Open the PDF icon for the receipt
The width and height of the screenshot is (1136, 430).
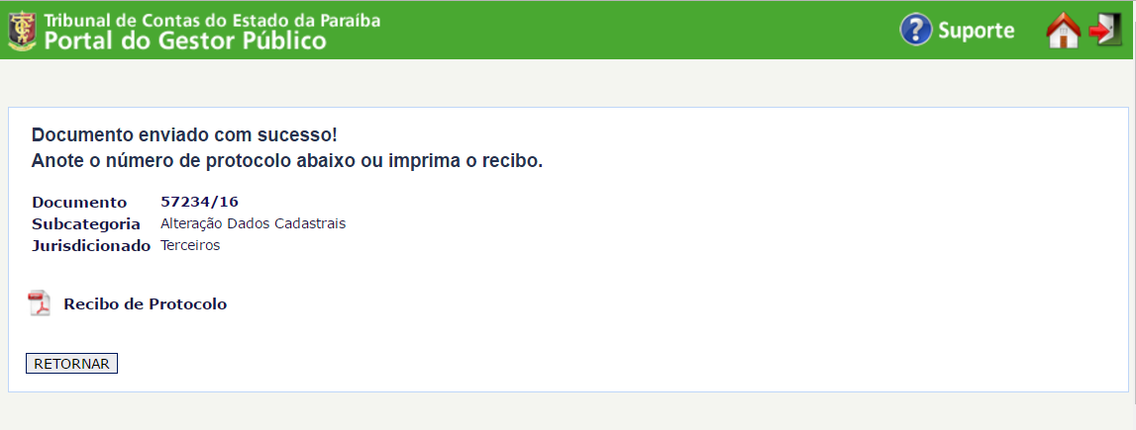[39, 303]
